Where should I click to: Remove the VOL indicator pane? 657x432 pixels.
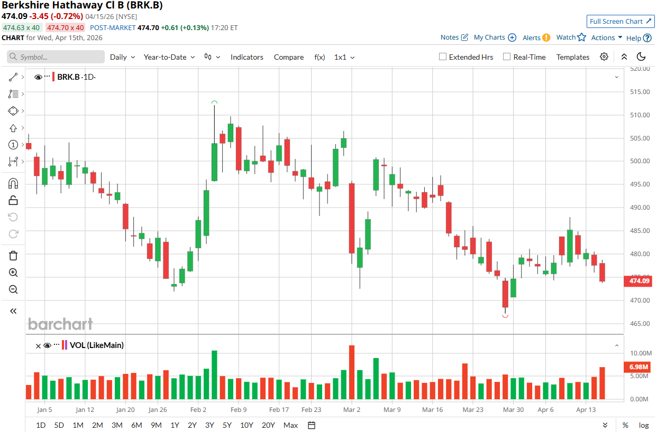(38, 346)
